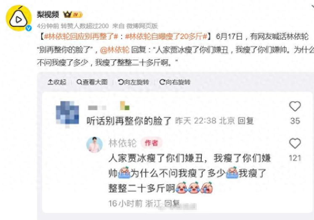Click the 微博网页版 source link
The width and height of the screenshot is (314, 220).
[142, 26]
